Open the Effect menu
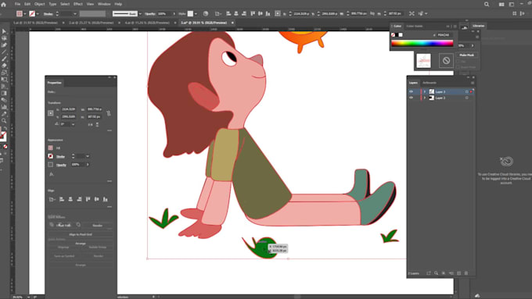The height and width of the screenshot is (299, 532). [78, 4]
